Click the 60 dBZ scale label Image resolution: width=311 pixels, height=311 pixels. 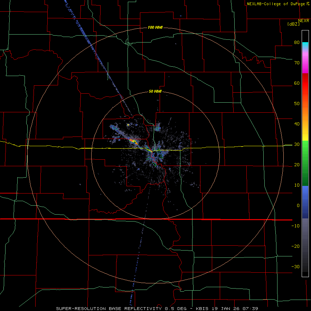tap(297, 83)
